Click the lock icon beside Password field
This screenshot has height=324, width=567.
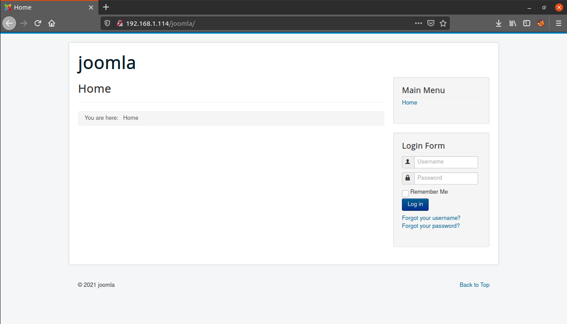point(408,178)
